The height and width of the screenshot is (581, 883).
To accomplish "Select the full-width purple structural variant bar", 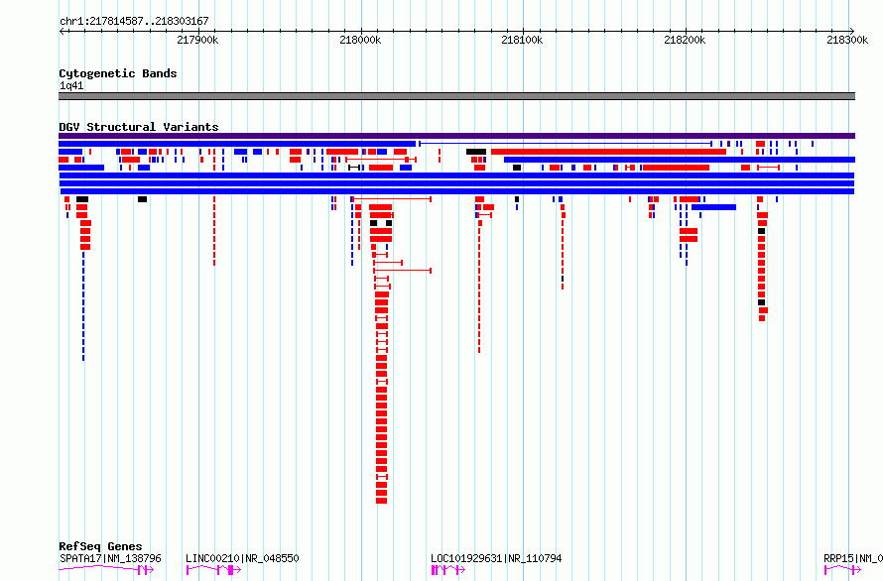I will pyautogui.click(x=456, y=136).
